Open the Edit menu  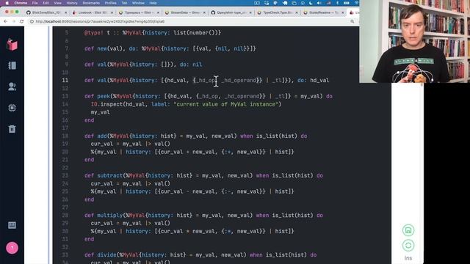click(x=46, y=3)
